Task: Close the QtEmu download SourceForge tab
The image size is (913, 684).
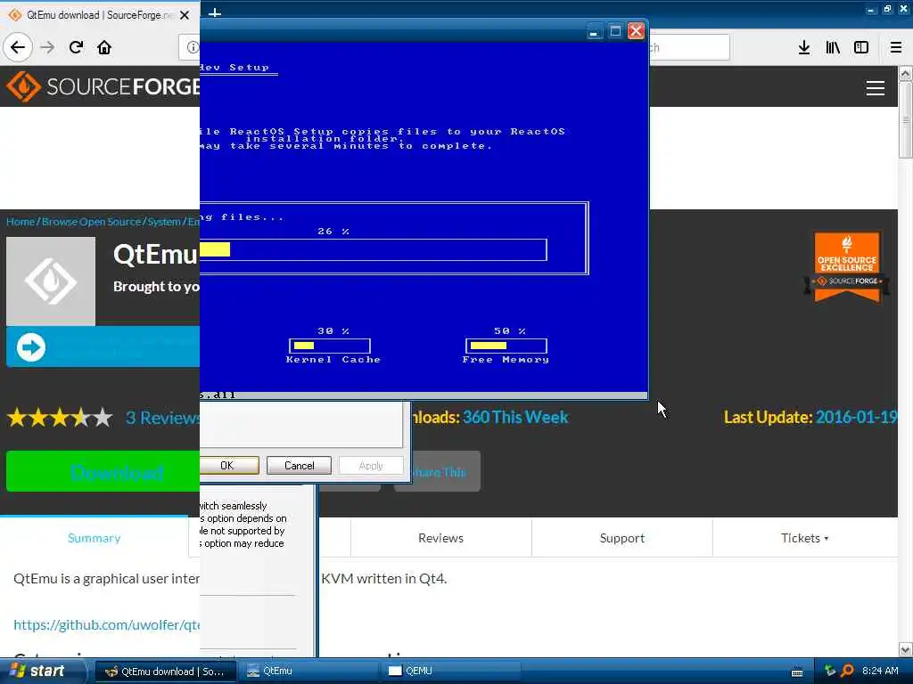Action: (185, 15)
